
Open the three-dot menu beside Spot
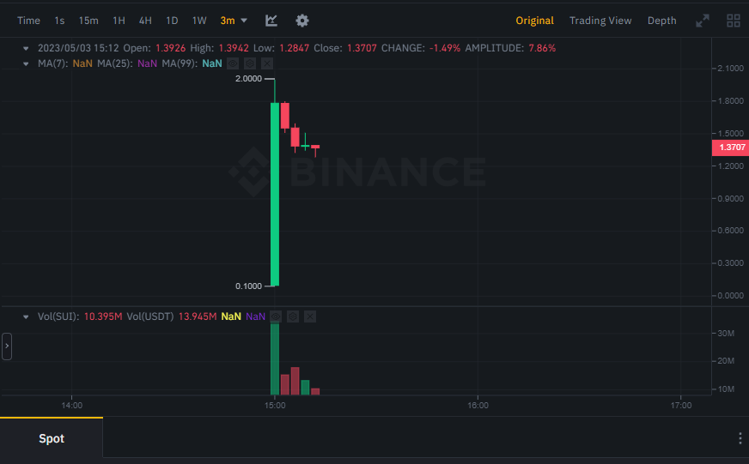pyautogui.click(x=740, y=438)
